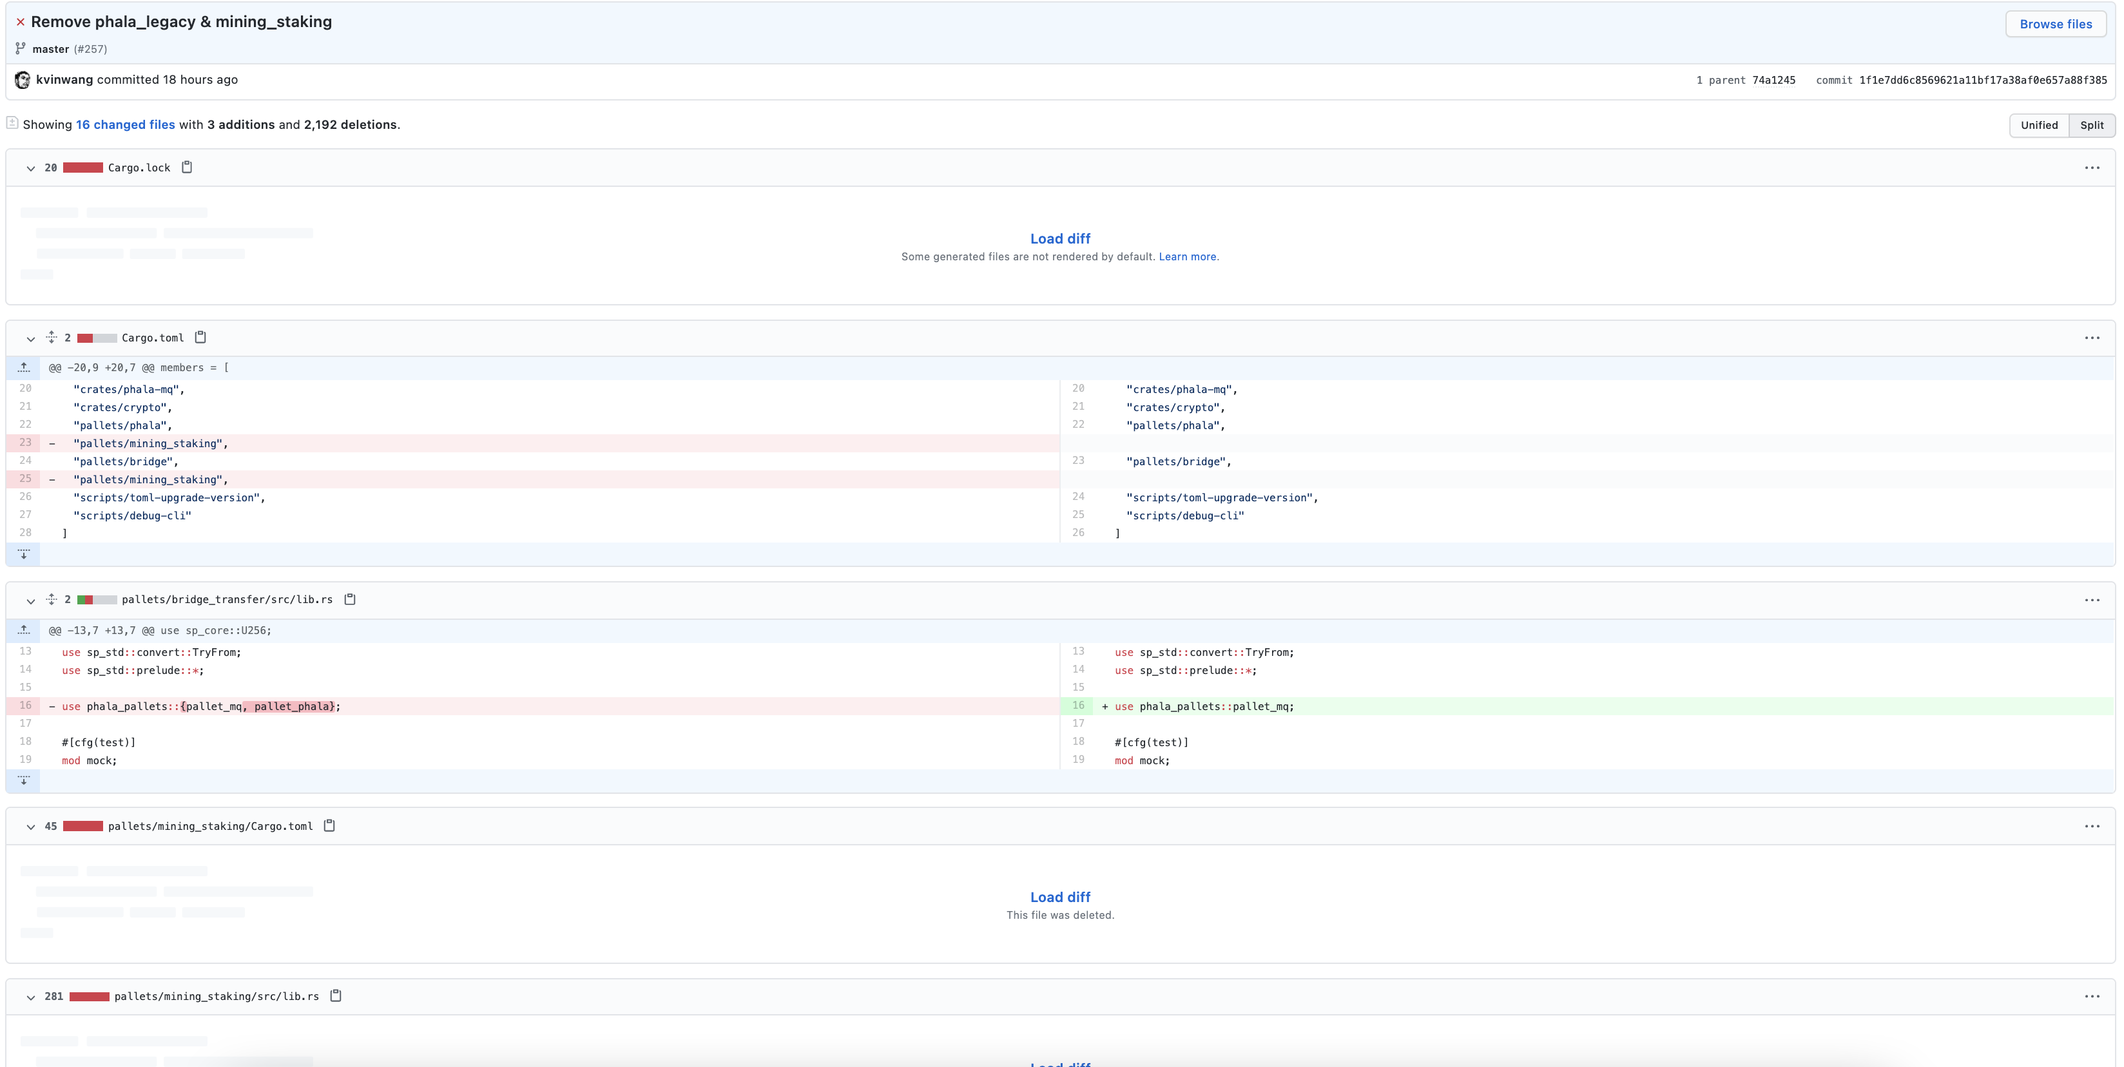Collapse the Cargo.lock file diff
Screen dimensions: 2124x1067
(x=30, y=168)
